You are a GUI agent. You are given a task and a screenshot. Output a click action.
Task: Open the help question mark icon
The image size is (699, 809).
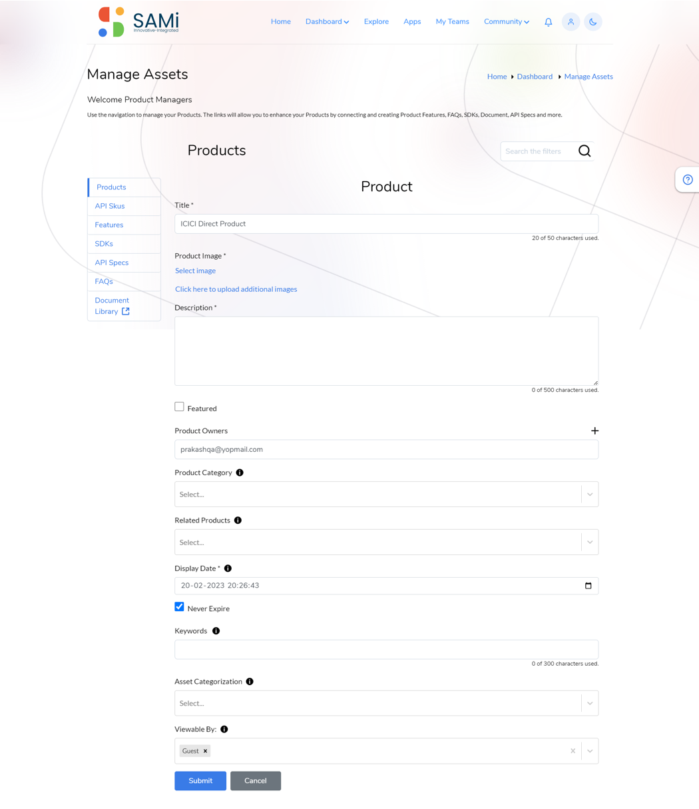point(688,180)
